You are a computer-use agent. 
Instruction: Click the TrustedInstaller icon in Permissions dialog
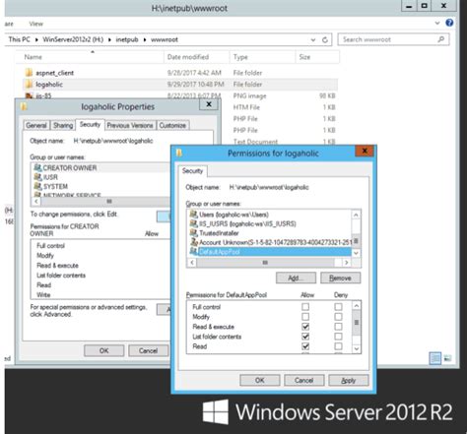point(194,233)
